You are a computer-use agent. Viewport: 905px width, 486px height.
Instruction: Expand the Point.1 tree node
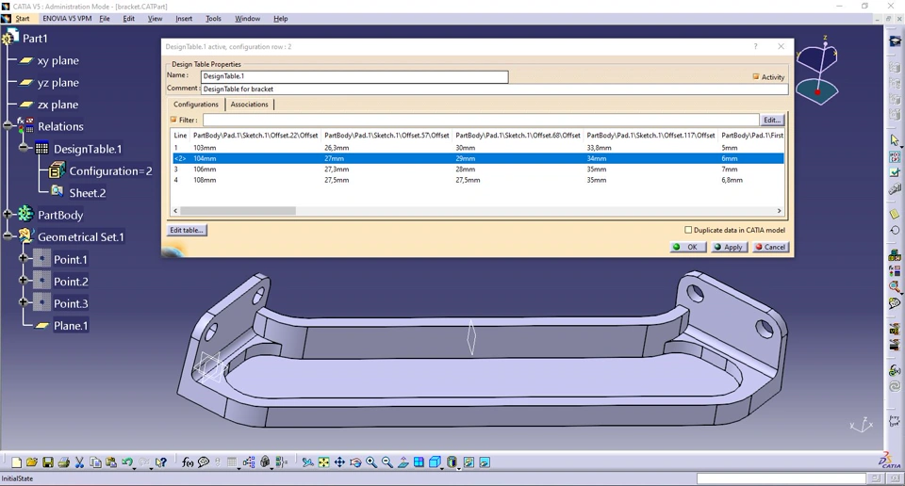click(23, 259)
